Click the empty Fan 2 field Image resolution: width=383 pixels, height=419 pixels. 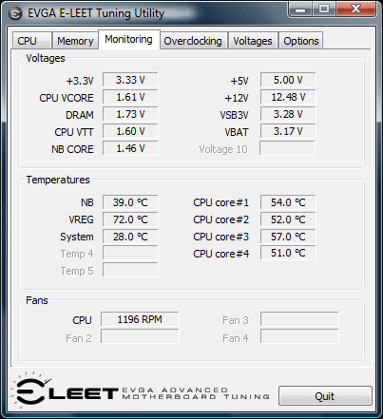tap(140, 336)
